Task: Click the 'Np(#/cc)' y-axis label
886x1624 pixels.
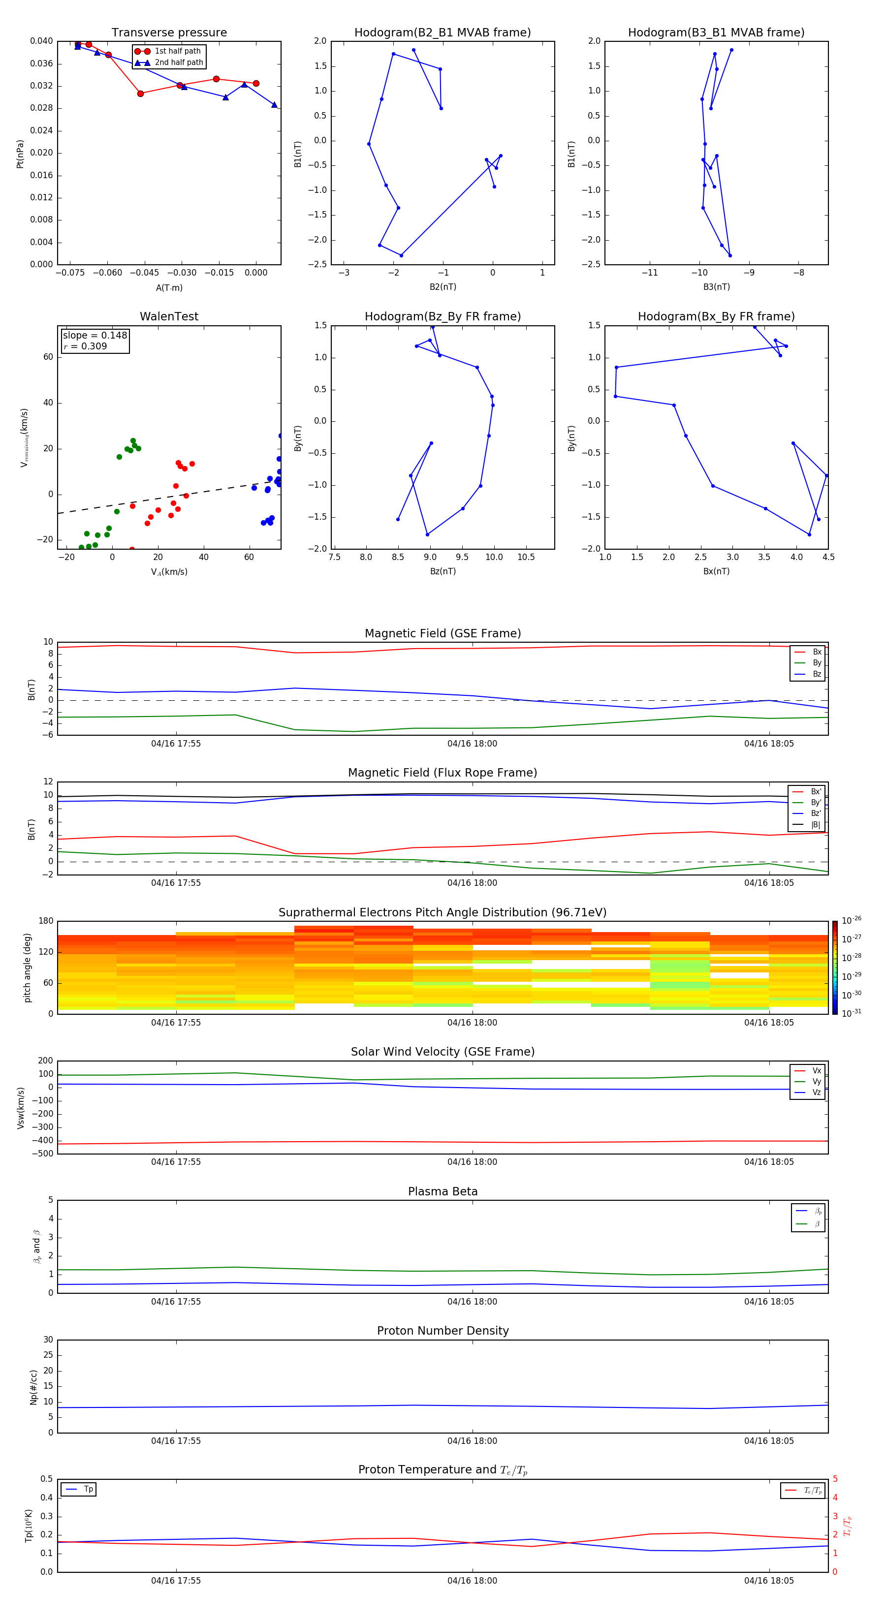Action: tap(33, 1387)
